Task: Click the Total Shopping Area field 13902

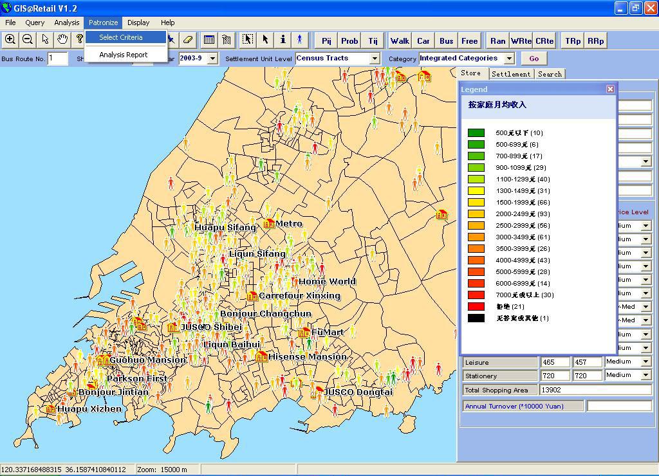Action: [595, 390]
